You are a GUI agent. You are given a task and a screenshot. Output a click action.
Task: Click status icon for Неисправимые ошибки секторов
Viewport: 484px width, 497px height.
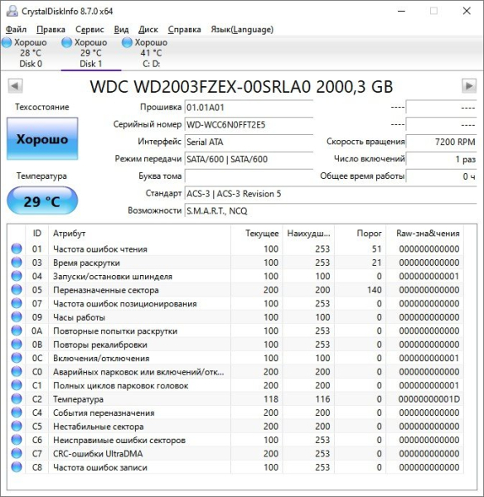17,440
